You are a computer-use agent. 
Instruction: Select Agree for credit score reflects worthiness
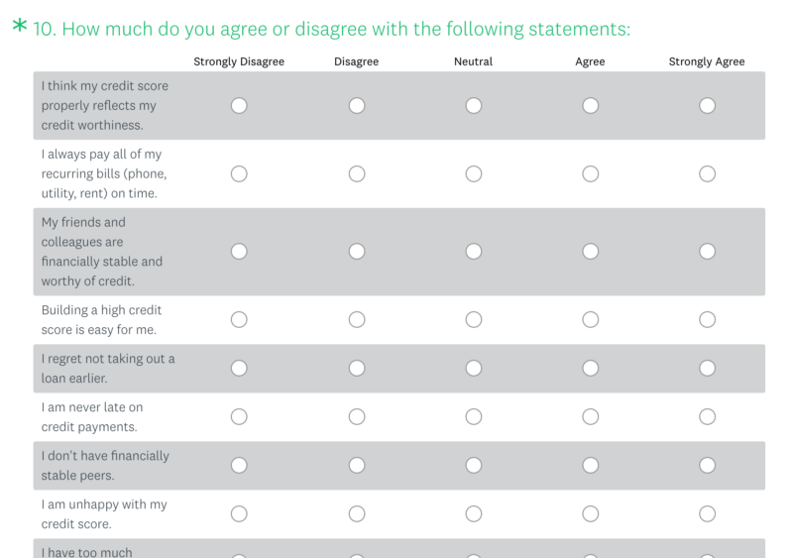pyautogui.click(x=590, y=106)
